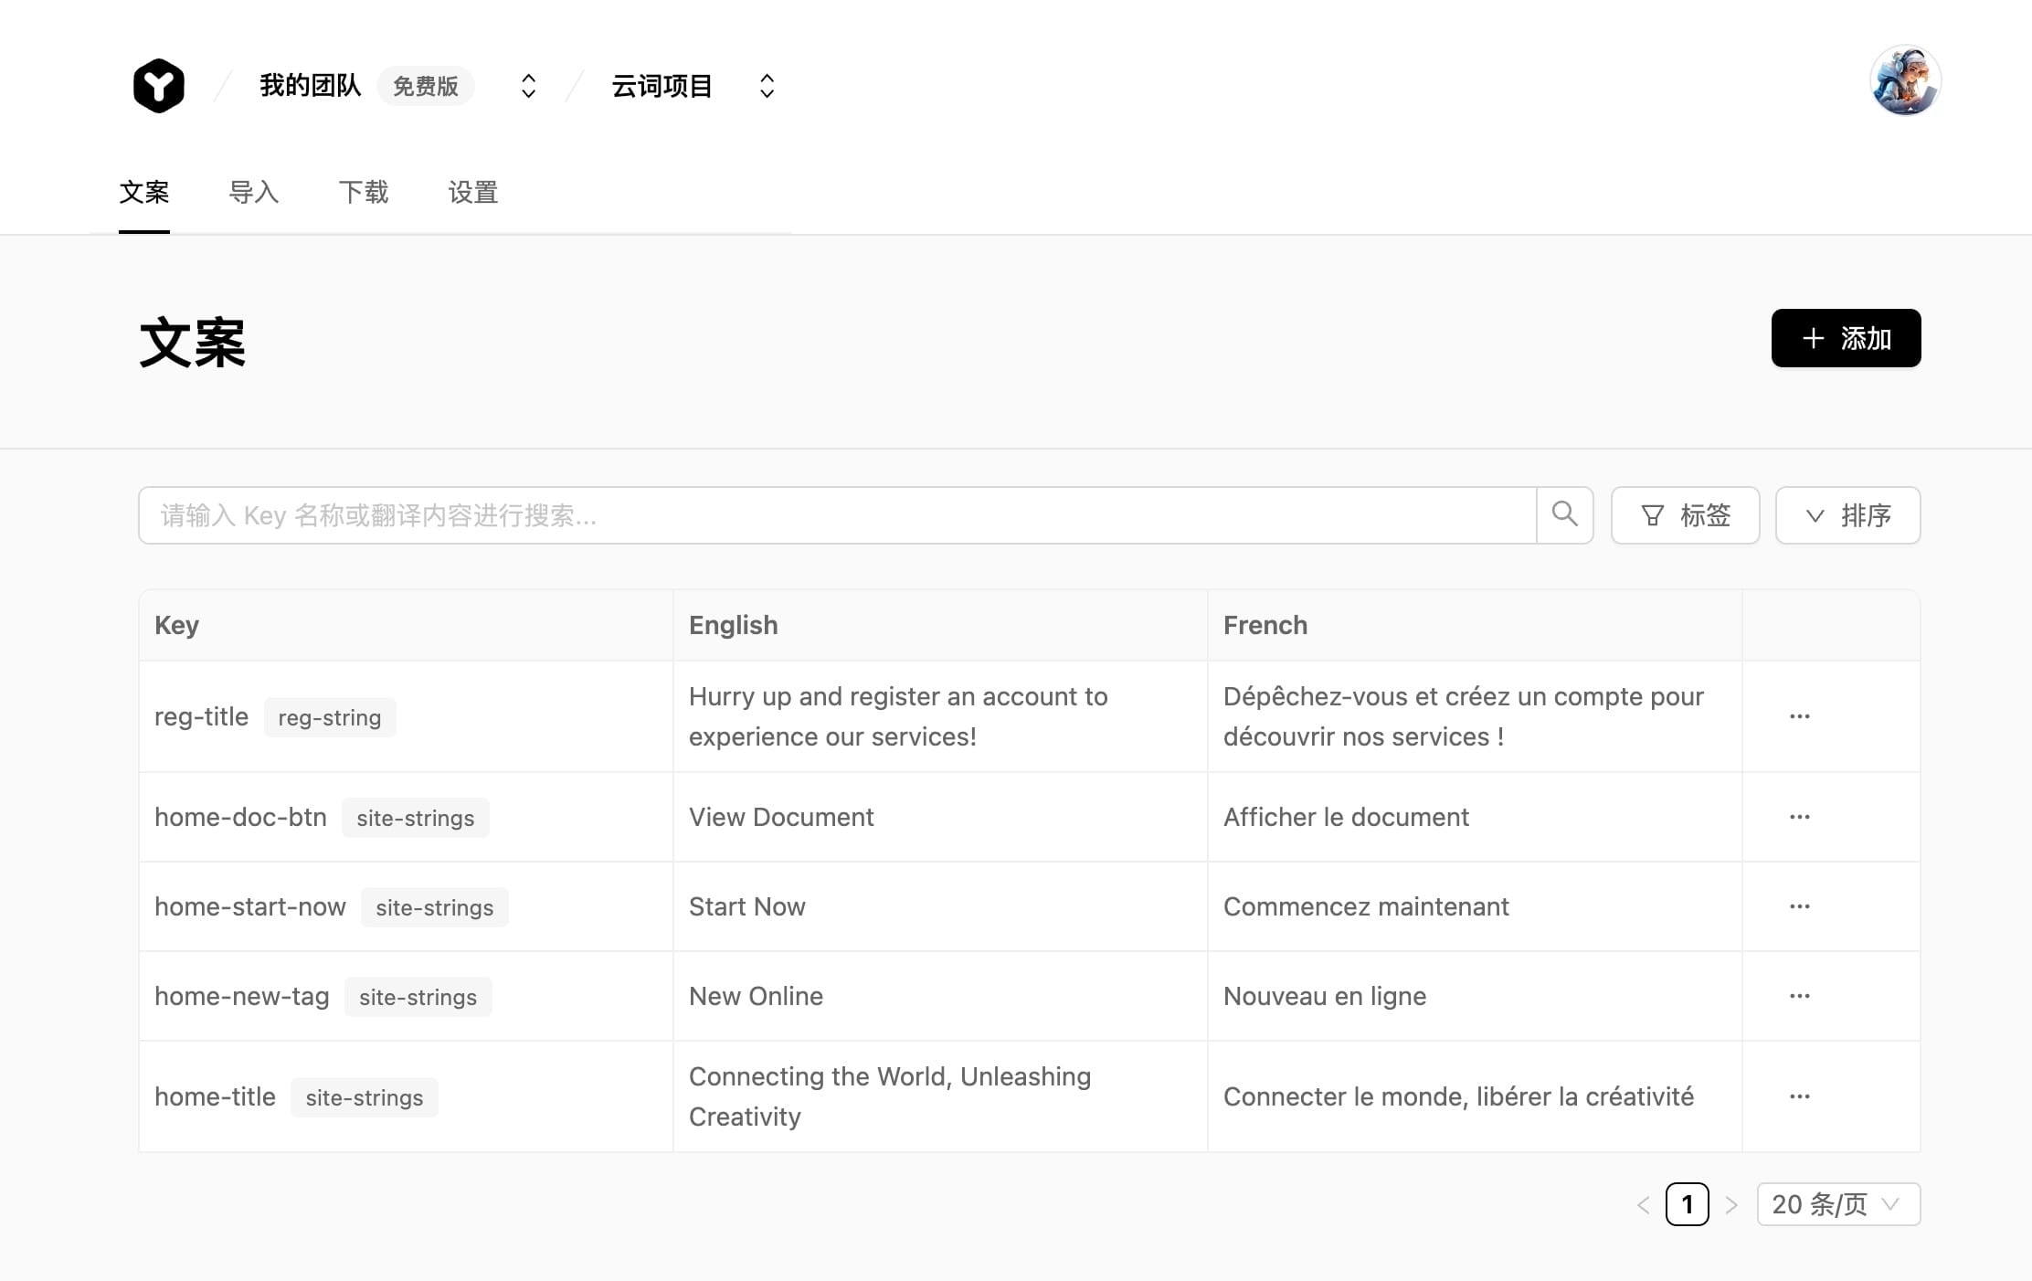Image resolution: width=2032 pixels, height=1281 pixels.
Task: Open the actions menu for reg-title row
Action: click(x=1799, y=716)
